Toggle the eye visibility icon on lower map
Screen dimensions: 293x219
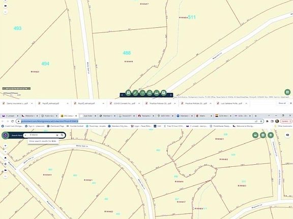click(287, 135)
